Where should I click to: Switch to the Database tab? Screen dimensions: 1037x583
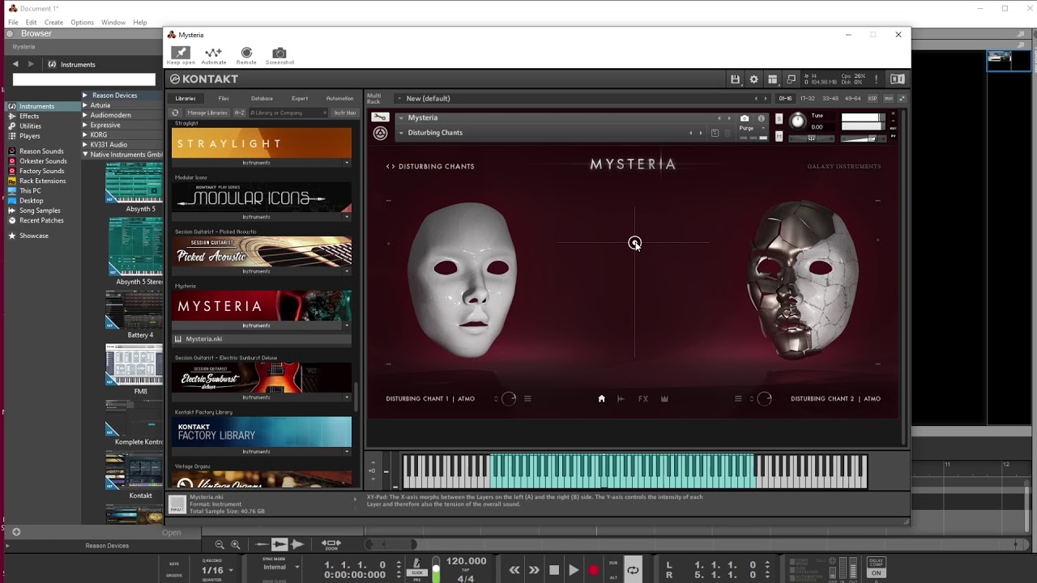click(262, 98)
